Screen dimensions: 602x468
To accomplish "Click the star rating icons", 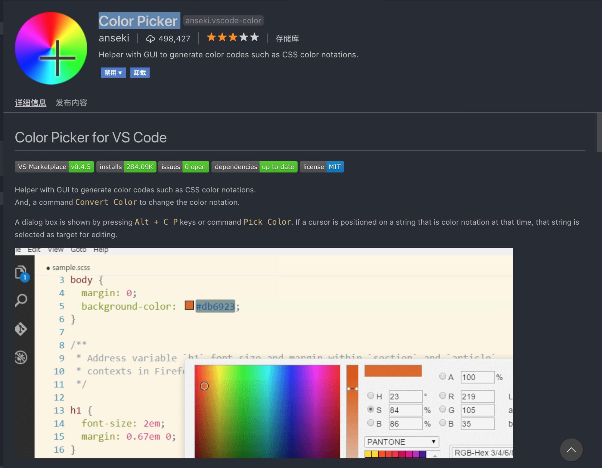I will click(233, 37).
